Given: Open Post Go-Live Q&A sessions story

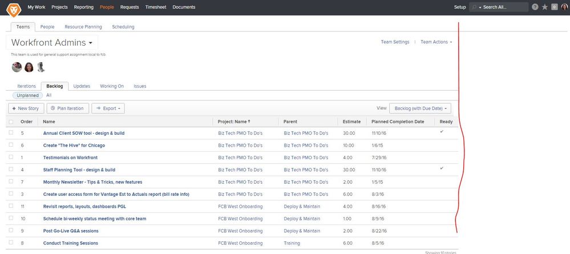Looking at the screenshot, I should coord(71,231).
